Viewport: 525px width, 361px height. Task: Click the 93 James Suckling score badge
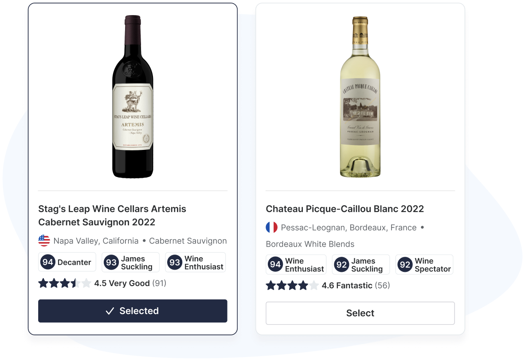point(130,262)
